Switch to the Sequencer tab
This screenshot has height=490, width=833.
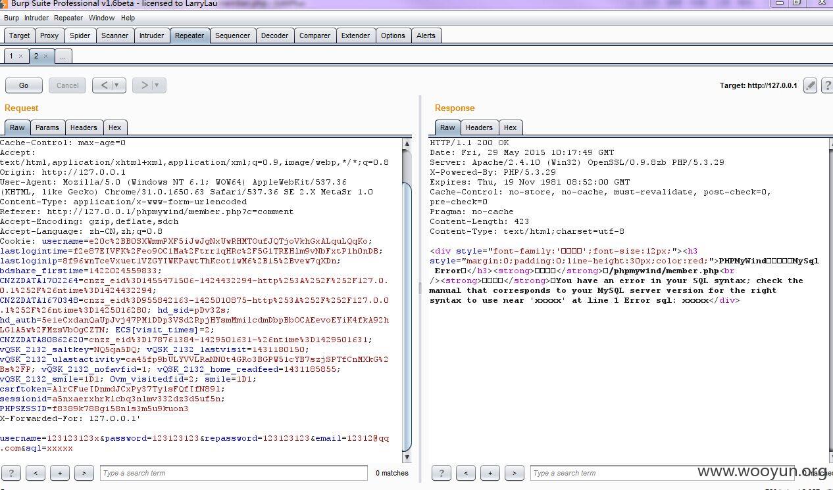click(x=232, y=35)
